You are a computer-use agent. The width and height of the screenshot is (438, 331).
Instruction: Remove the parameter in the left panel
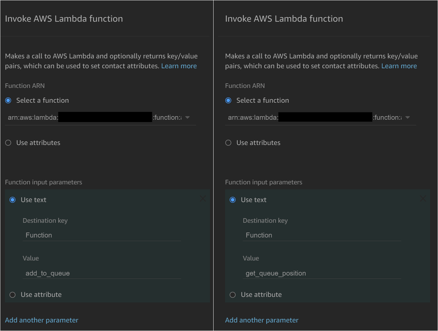tap(203, 199)
